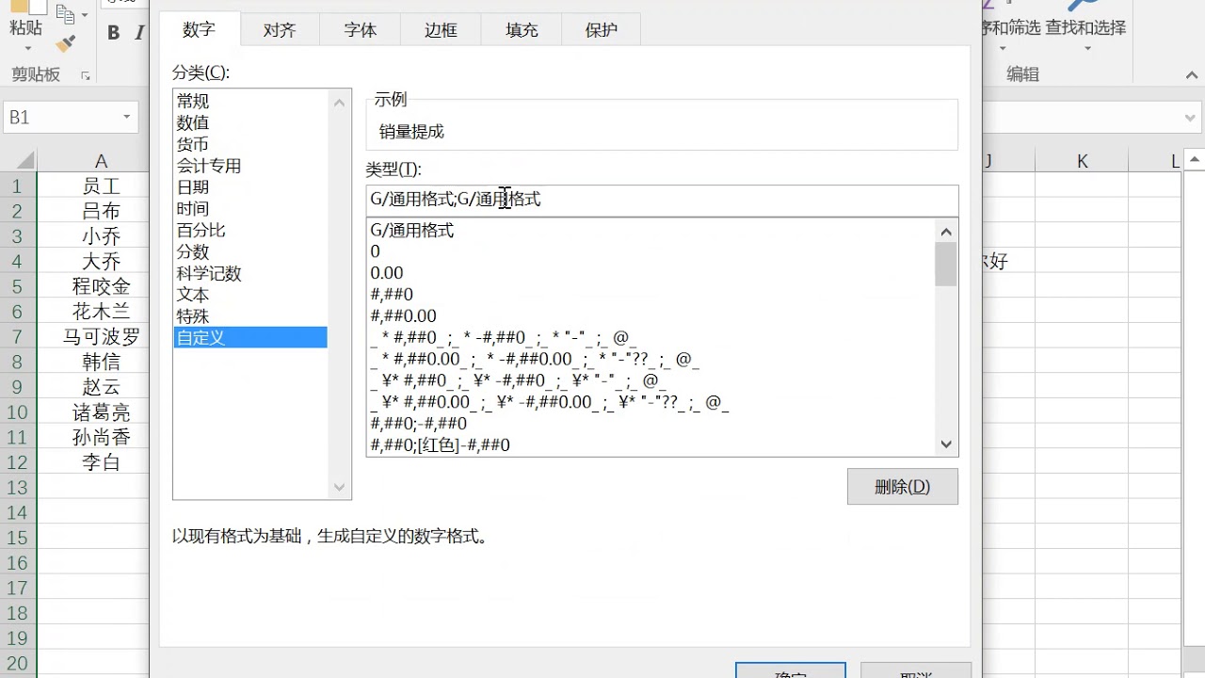
Task: Click the type list scrollbar thumb
Action: point(946,264)
